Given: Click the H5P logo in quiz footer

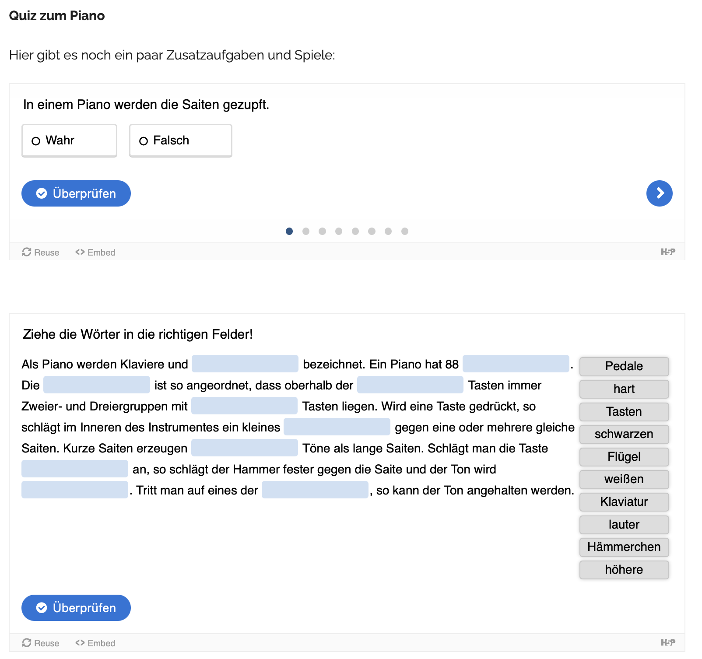Looking at the screenshot, I should coord(668,252).
